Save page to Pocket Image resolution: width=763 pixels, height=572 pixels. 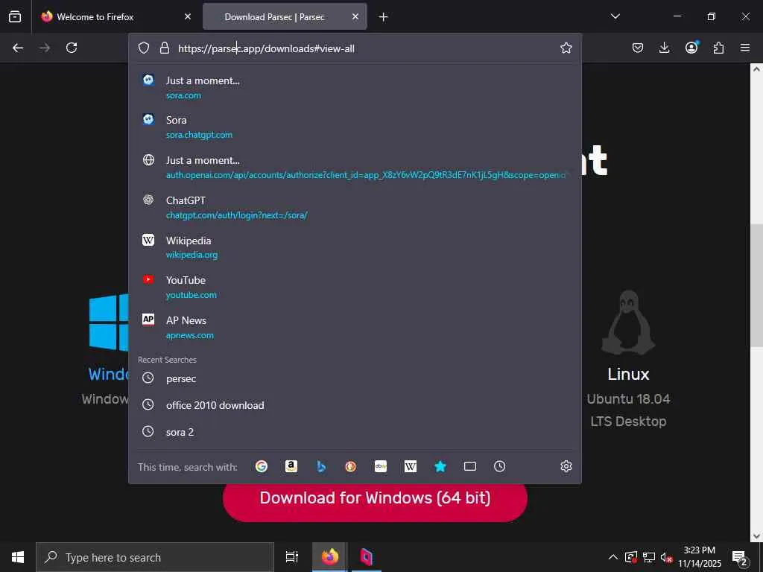point(638,48)
